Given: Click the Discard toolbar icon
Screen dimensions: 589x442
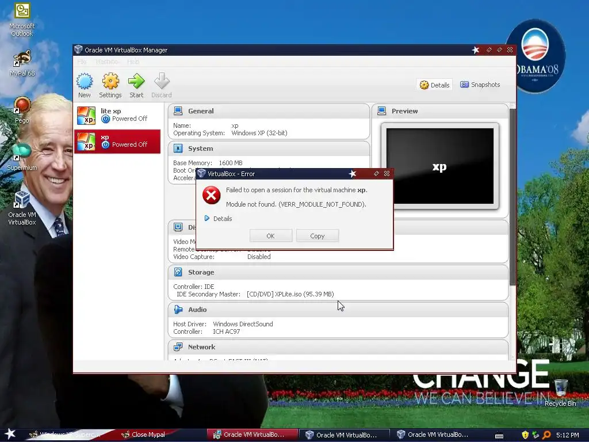Looking at the screenshot, I should 162,85.
